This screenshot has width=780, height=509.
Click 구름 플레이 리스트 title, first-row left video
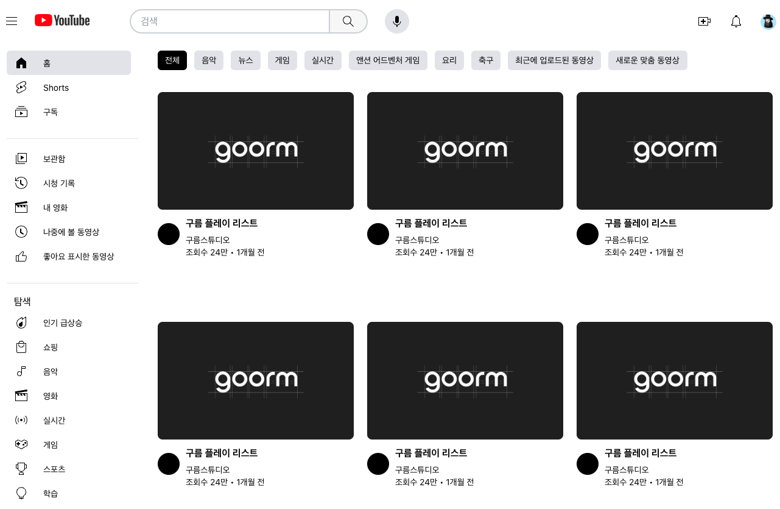(x=222, y=223)
